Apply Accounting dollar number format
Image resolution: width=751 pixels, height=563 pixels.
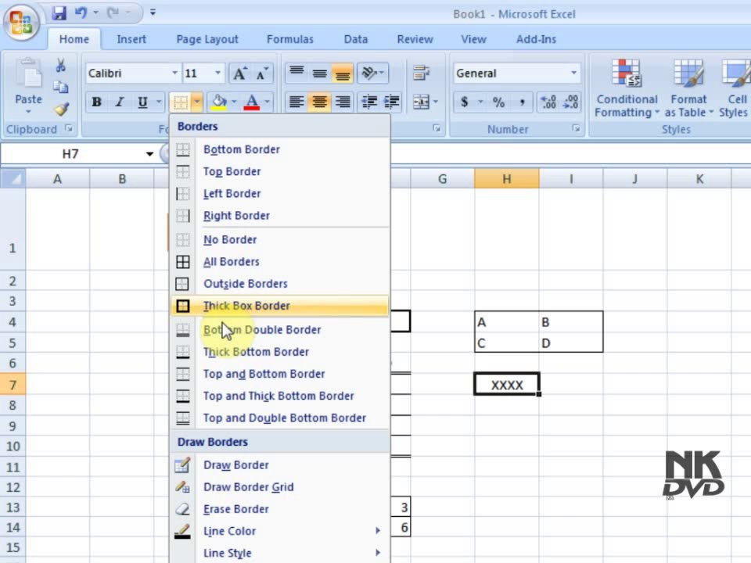pyautogui.click(x=464, y=102)
